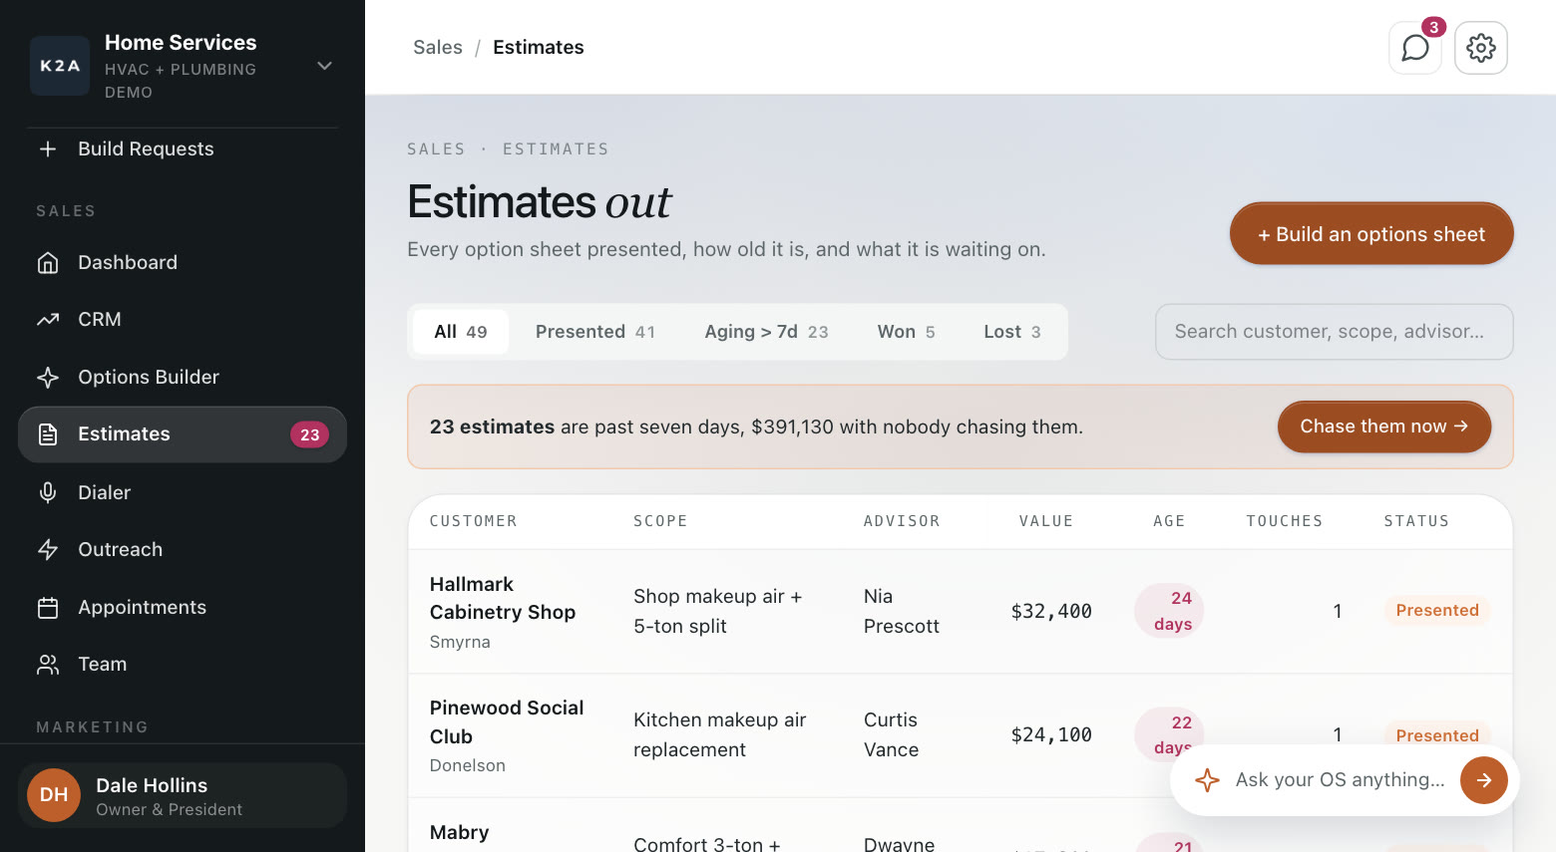Select the All 49 tab

461,332
